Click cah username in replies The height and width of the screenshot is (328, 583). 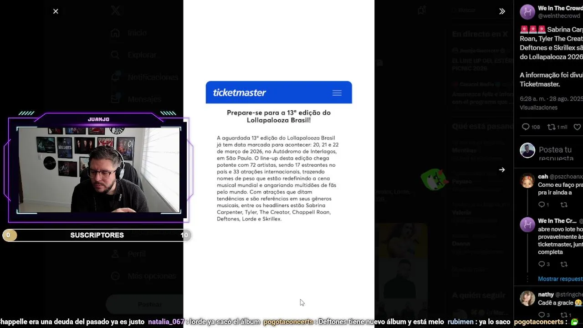coord(543,176)
